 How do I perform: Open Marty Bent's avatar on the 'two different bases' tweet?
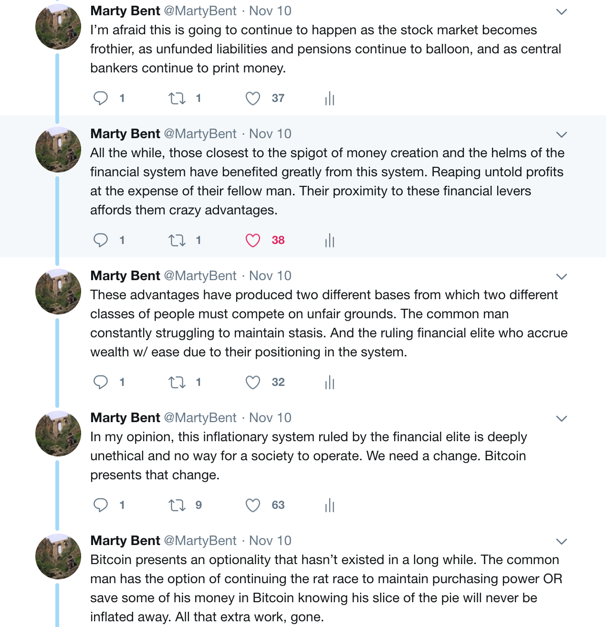[x=58, y=292]
